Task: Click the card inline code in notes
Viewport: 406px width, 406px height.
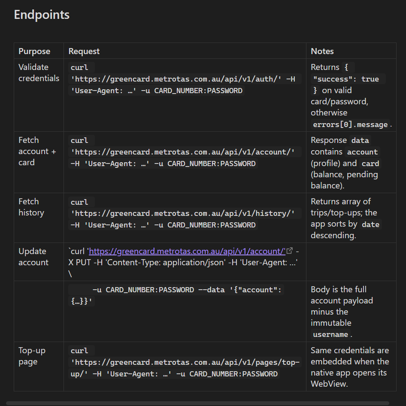Action: click(370, 164)
